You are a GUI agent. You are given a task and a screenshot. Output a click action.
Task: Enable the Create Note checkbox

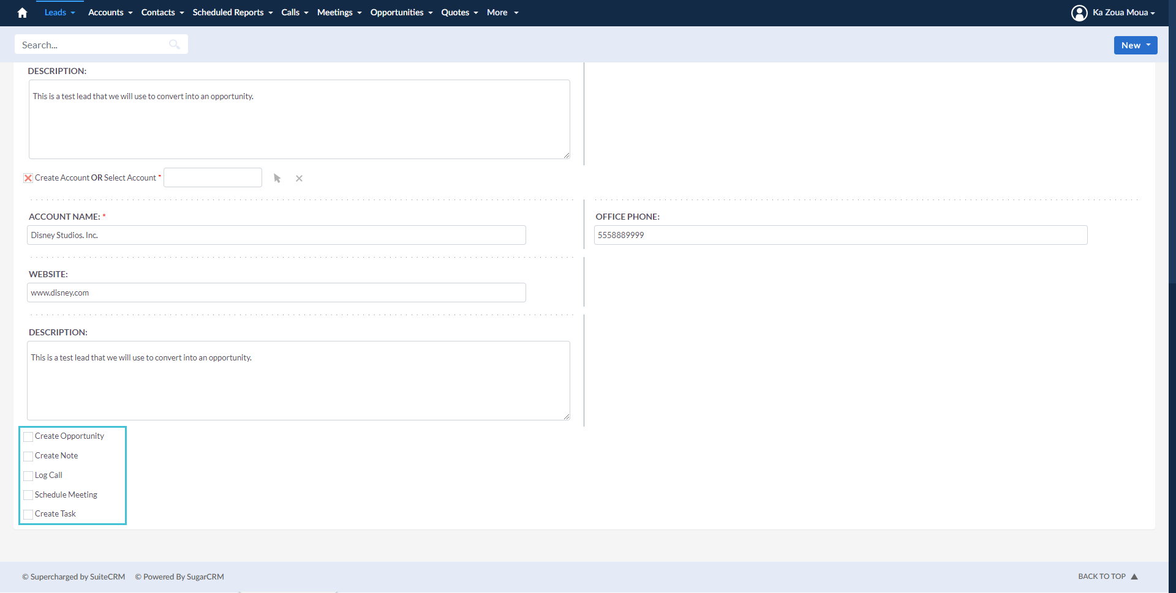pyautogui.click(x=28, y=456)
